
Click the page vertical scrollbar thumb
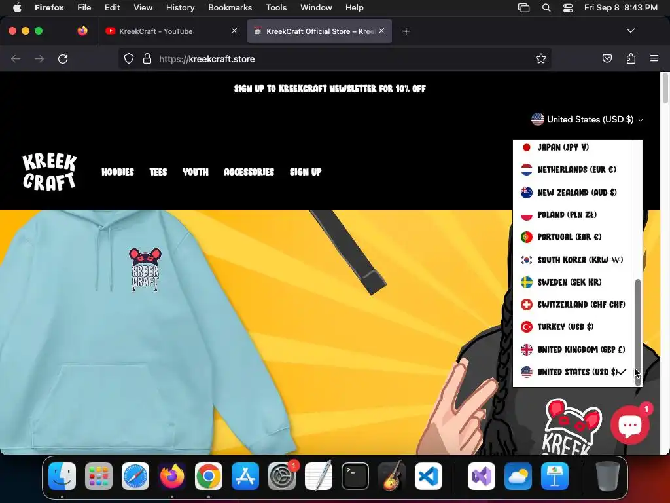(x=665, y=88)
